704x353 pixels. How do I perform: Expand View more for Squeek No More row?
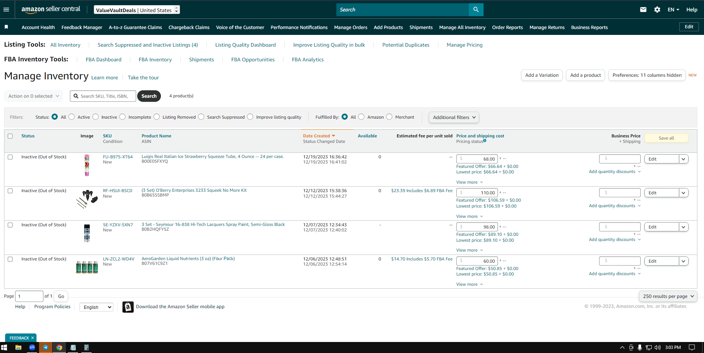(469, 216)
